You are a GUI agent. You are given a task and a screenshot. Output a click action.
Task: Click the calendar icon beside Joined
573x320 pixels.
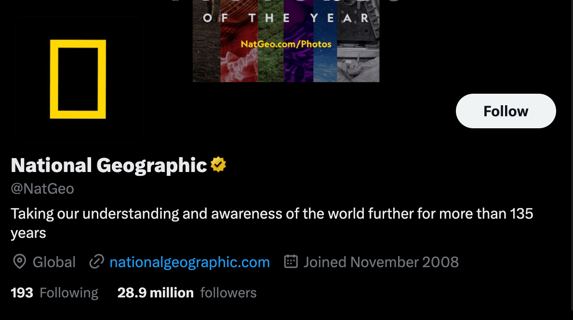tap(291, 261)
